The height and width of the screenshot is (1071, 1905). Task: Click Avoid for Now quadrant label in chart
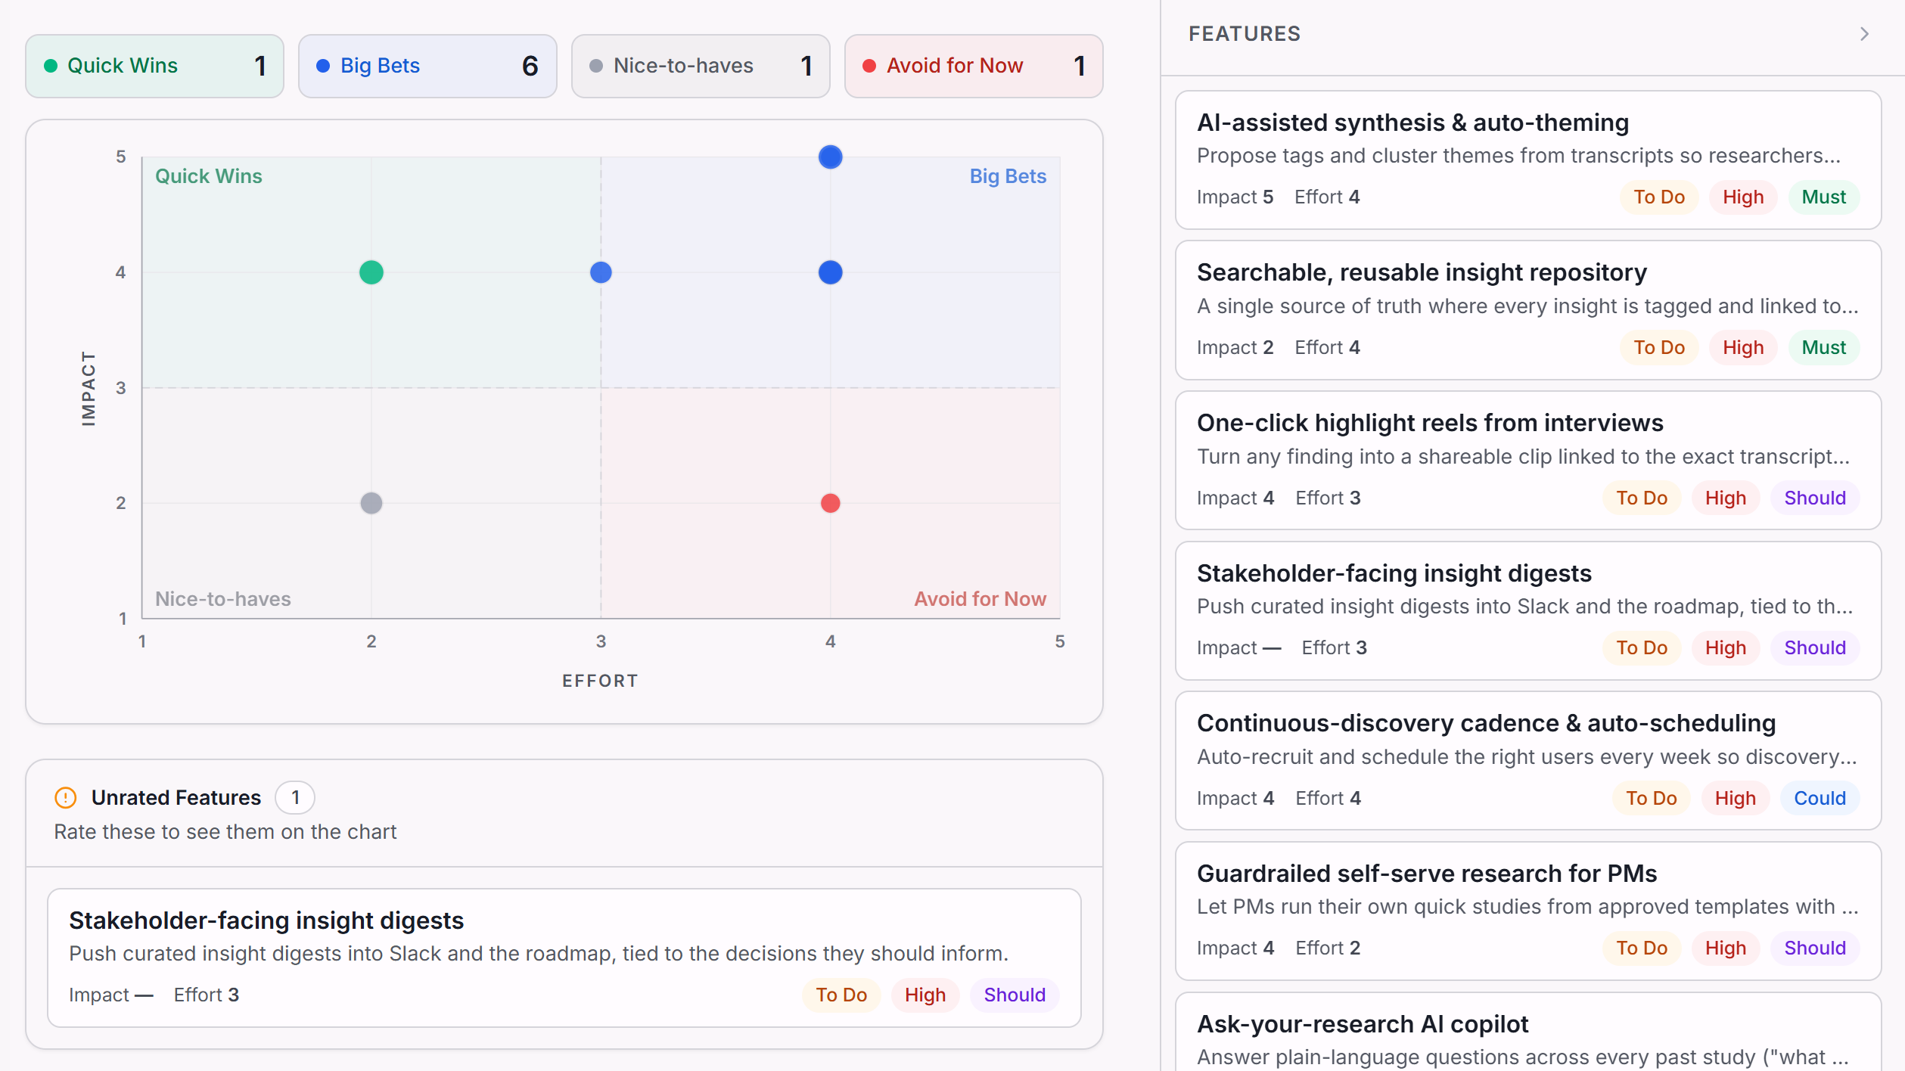[980, 599]
